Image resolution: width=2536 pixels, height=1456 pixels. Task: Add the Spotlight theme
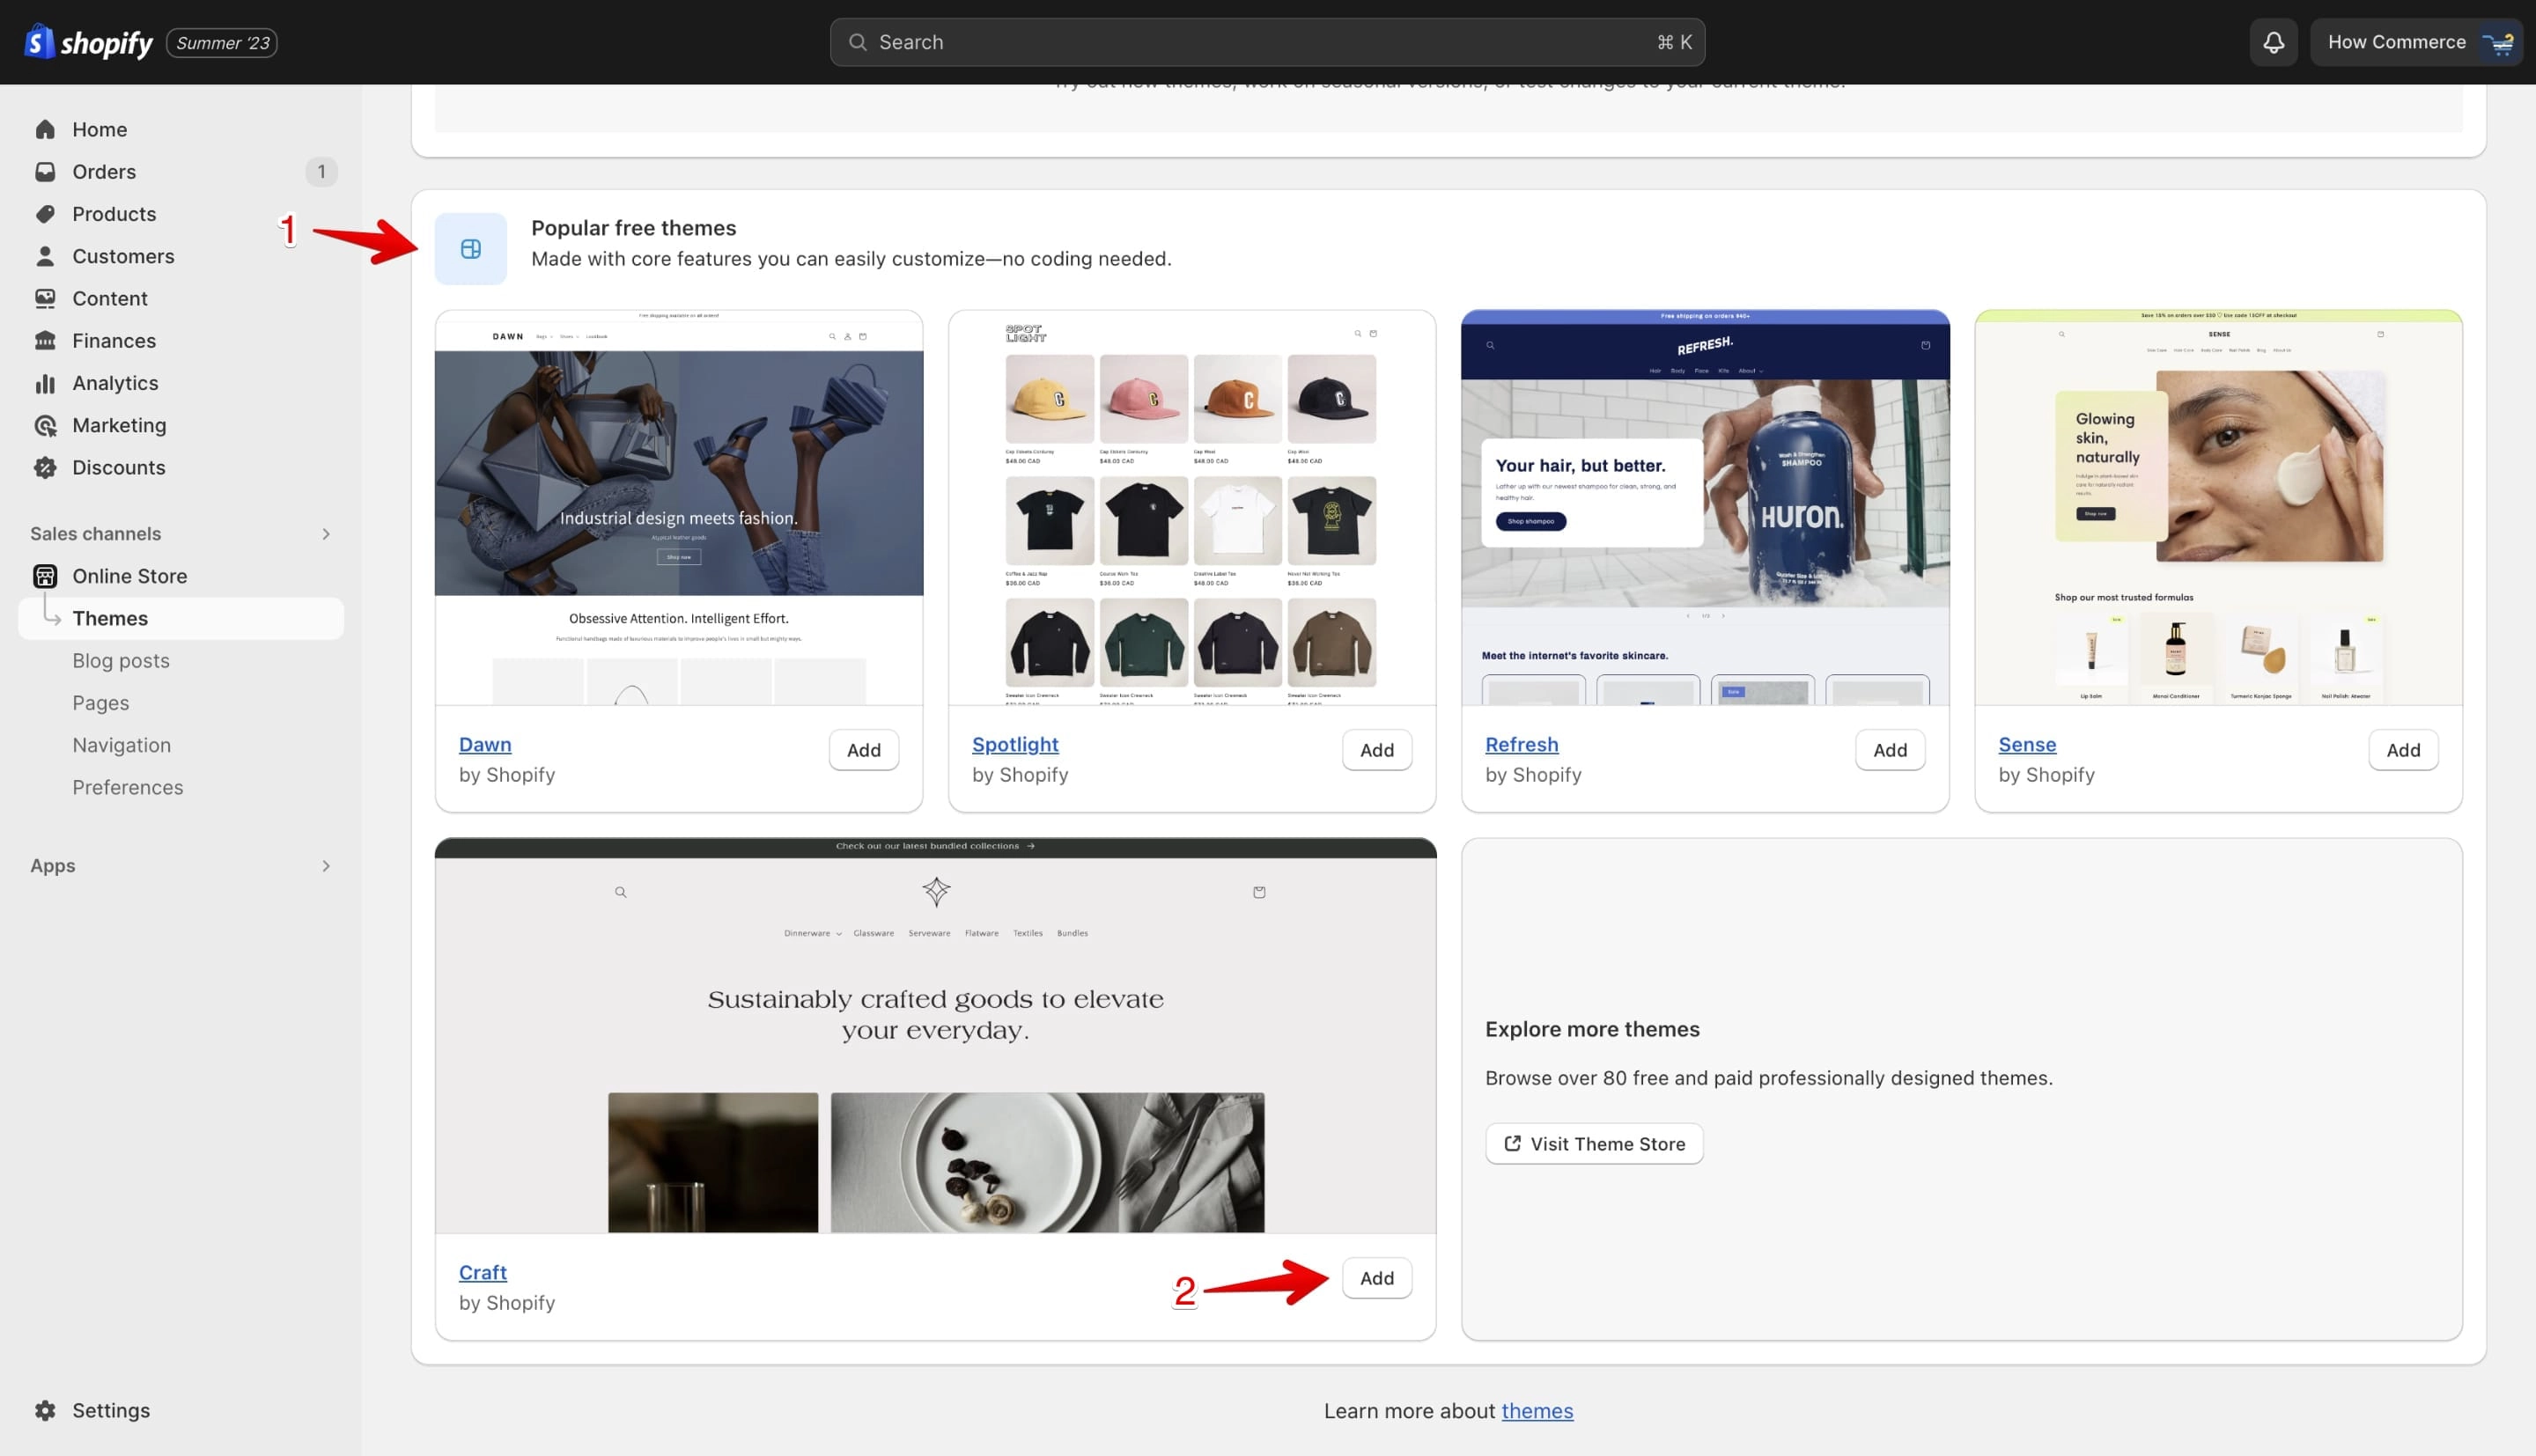(x=1377, y=750)
